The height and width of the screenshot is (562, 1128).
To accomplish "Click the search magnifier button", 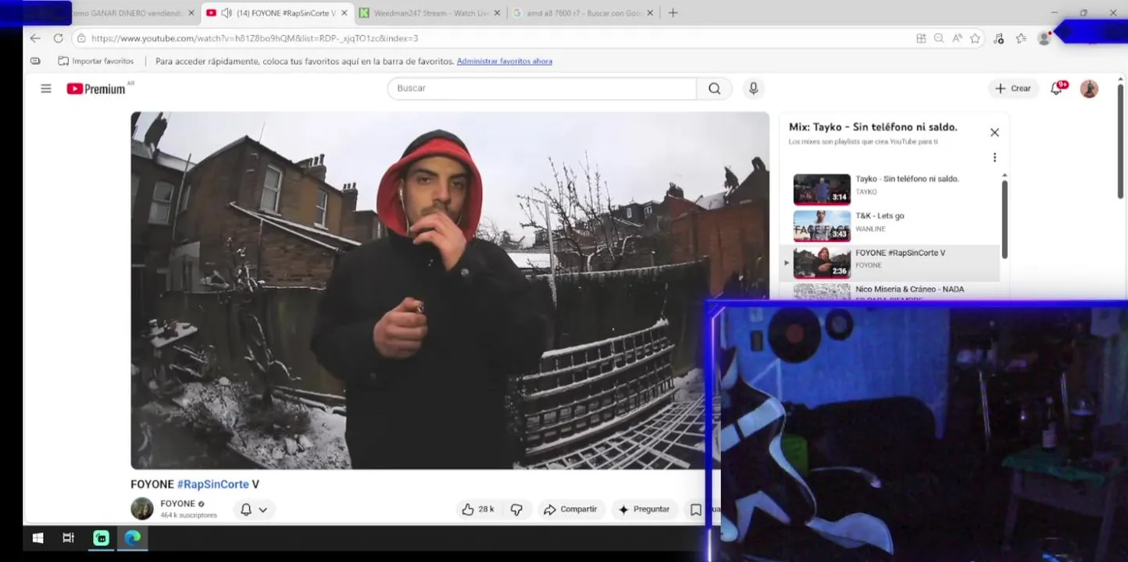I will click(x=714, y=89).
